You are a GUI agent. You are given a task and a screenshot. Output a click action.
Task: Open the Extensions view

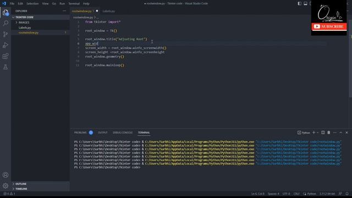[5, 56]
